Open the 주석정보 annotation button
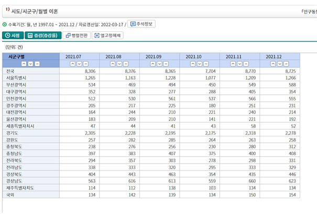The image size is (317, 215). pyautogui.click(x=141, y=24)
